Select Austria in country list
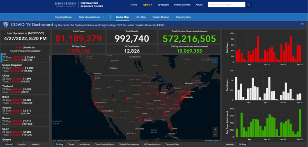The height and width of the screenshot is (147, 308). coord(25,111)
